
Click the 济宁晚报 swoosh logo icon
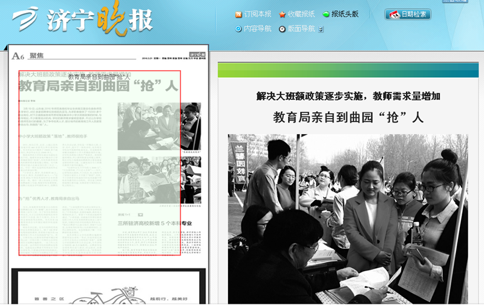pyautogui.click(x=26, y=19)
